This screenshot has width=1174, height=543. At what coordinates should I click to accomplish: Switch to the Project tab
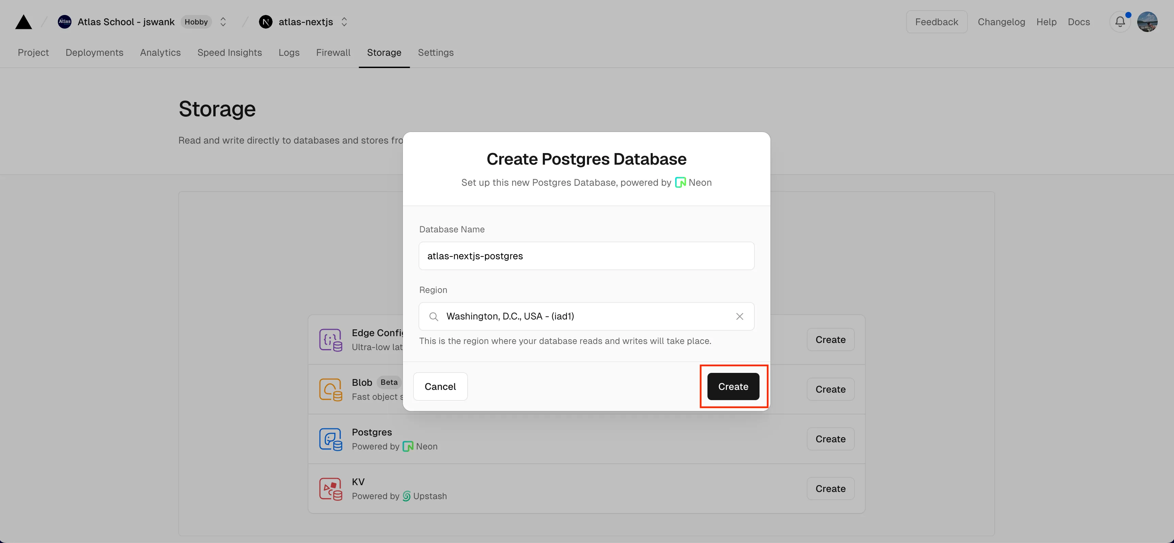tap(33, 52)
